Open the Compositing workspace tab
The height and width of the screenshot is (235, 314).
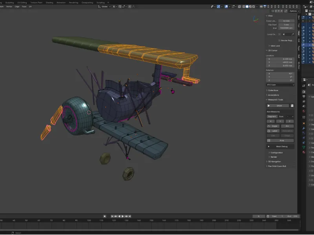tap(87, 3)
